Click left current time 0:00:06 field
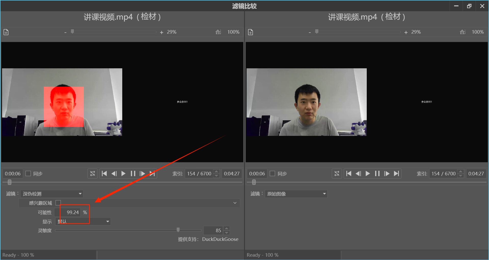The width and height of the screenshot is (489, 260). 13,174
